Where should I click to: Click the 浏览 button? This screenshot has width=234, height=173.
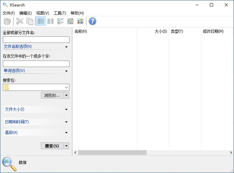[52, 95]
